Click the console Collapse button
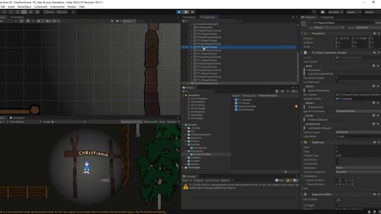The image size is (381, 214). coord(198,180)
